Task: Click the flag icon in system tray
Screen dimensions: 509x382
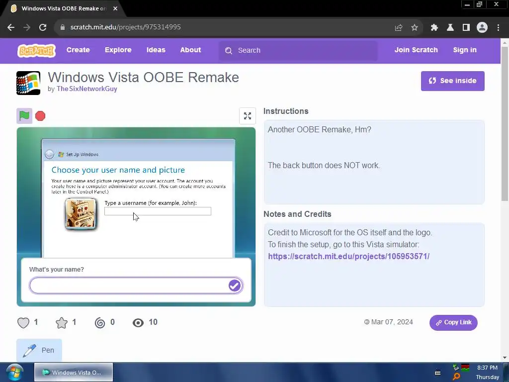Action: (x=465, y=368)
